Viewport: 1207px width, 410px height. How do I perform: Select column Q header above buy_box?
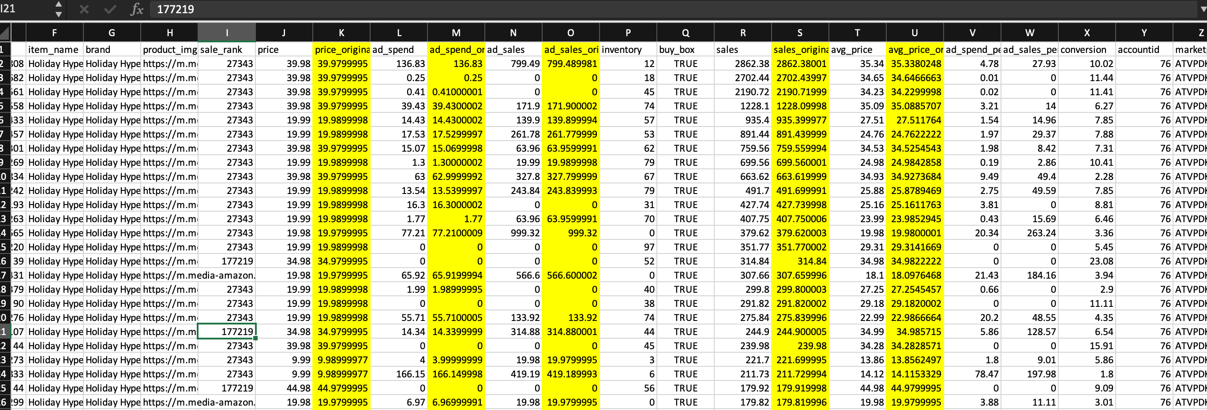(x=685, y=33)
